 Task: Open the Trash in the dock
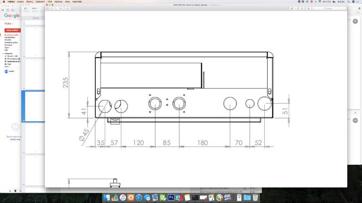click(255, 197)
